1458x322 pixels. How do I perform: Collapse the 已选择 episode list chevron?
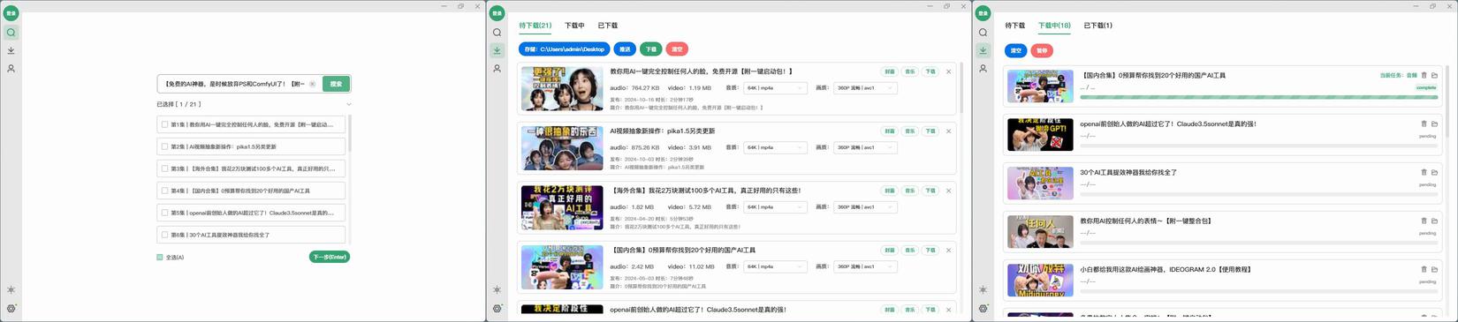pyautogui.click(x=348, y=104)
